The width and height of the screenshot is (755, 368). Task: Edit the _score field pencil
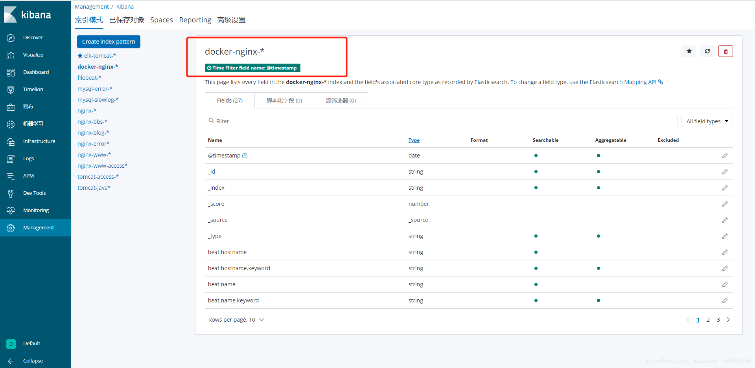click(725, 204)
